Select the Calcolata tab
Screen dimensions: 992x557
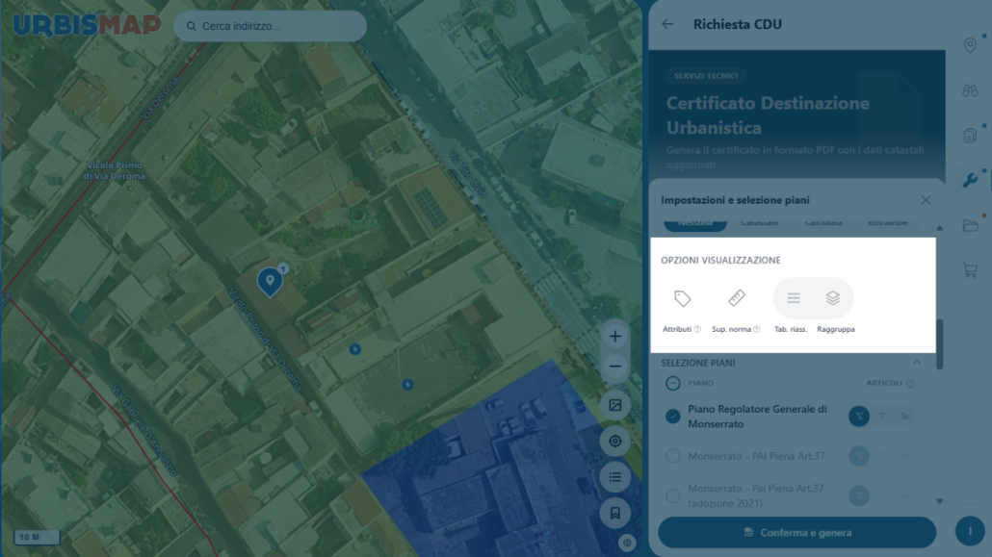(823, 222)
